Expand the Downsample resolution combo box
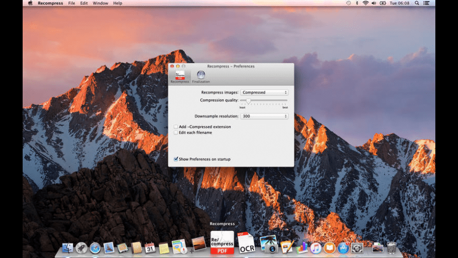The image size is (458, 258). coord(264,116)
